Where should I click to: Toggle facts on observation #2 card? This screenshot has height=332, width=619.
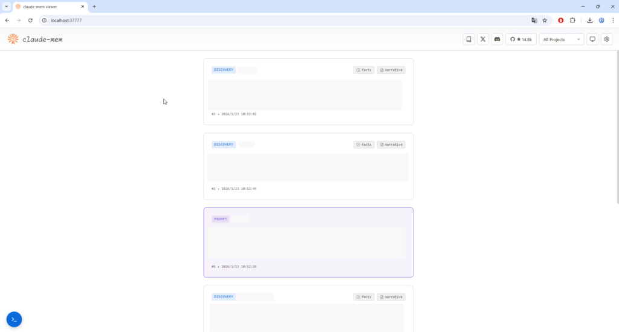pyautogui.click(x=364, y=145)
